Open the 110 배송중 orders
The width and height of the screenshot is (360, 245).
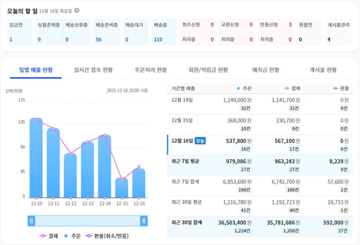tap(158, 39)
